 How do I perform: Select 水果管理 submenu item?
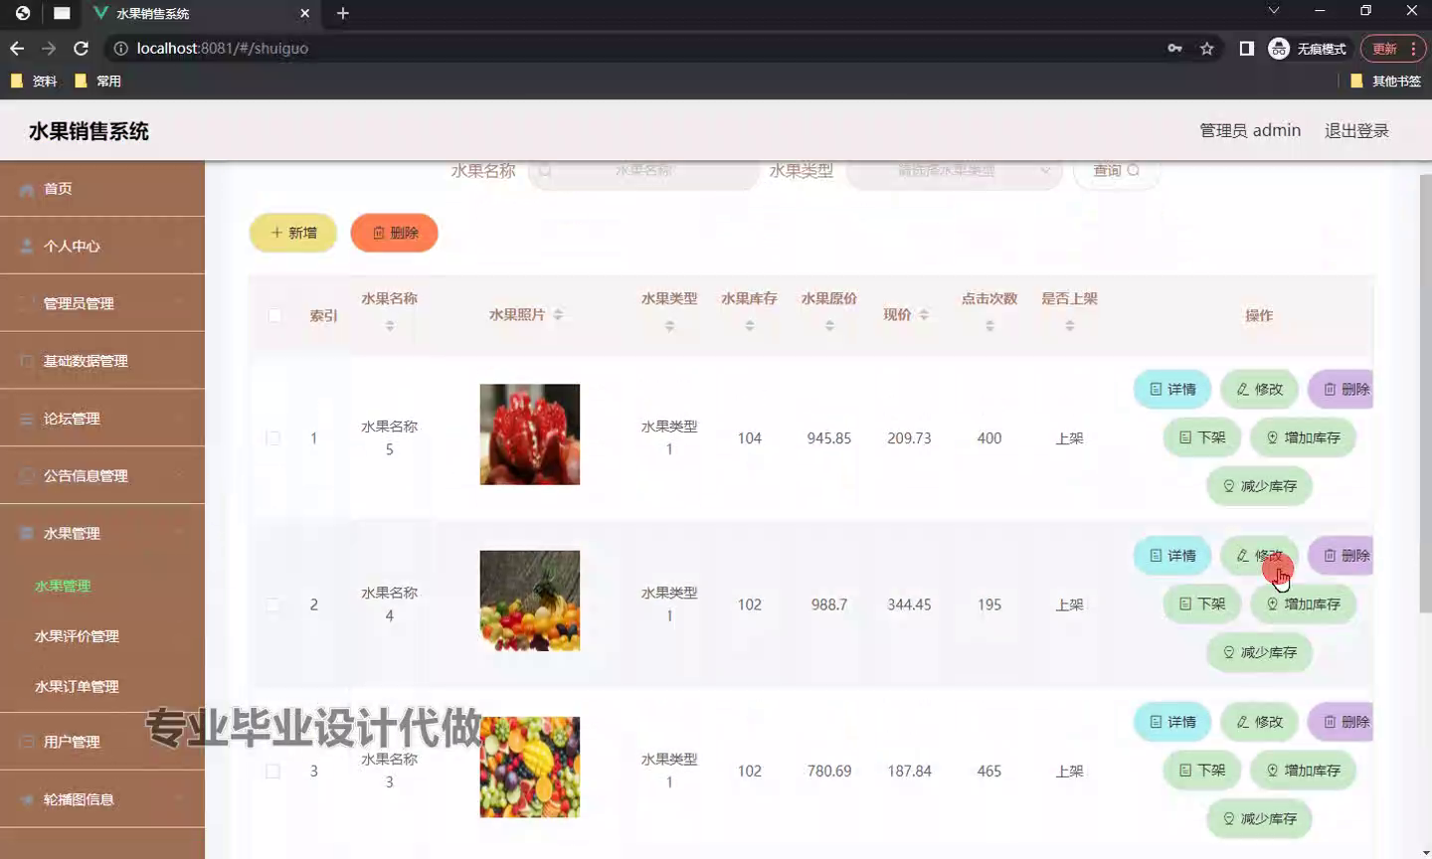pyautogui.click(x=63, y=586)
